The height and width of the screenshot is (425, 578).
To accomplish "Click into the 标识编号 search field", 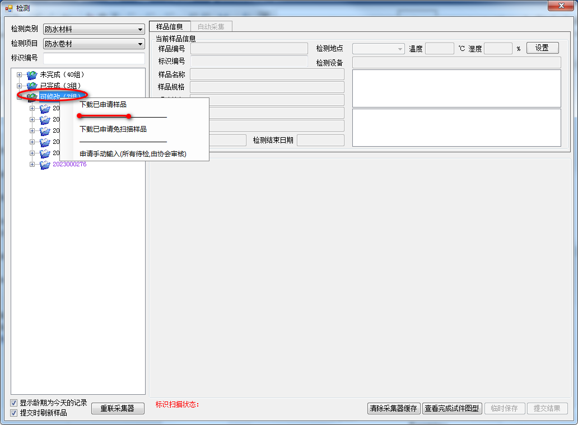I will pyautogui.click(x=94, y=59).
